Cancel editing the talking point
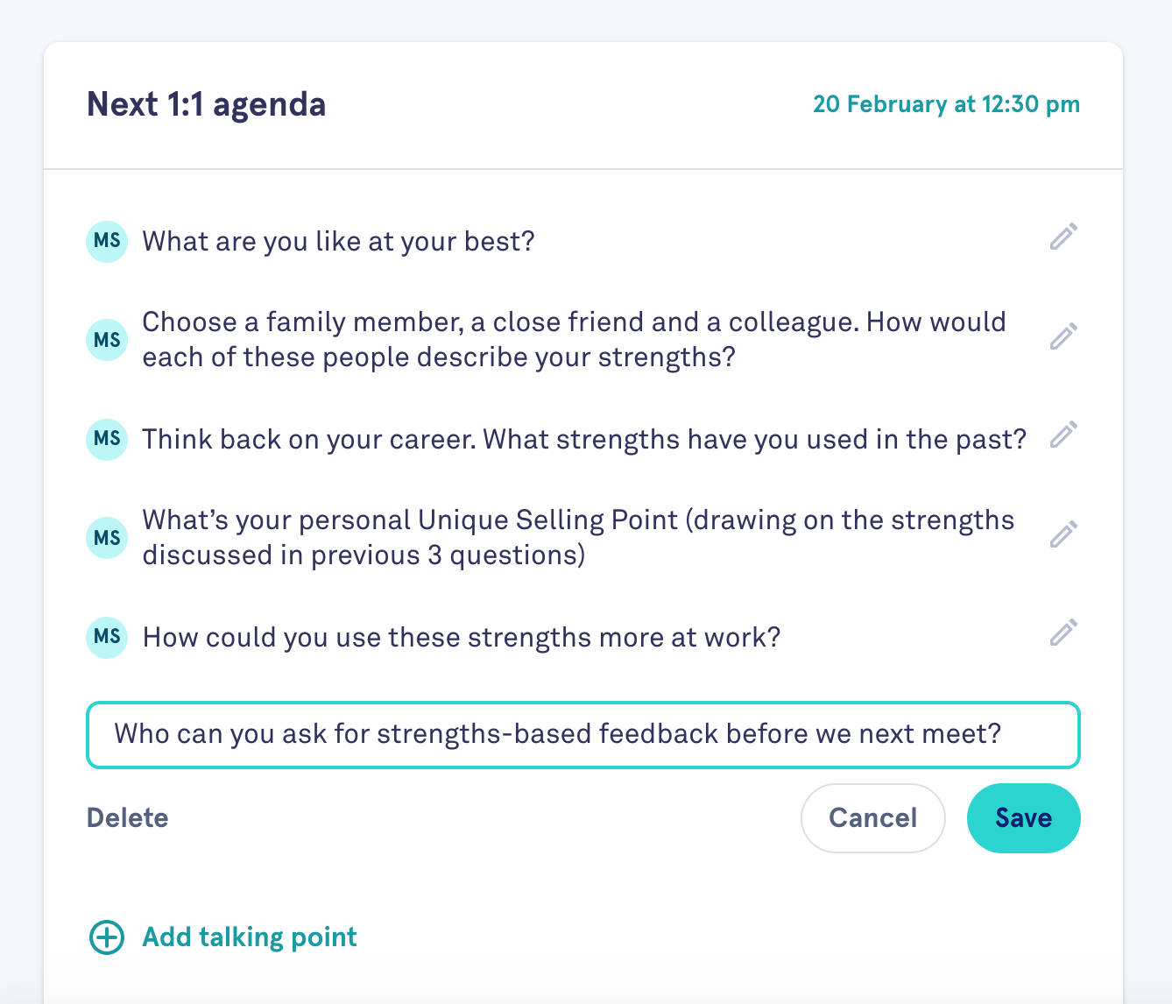 coord(872,818)
